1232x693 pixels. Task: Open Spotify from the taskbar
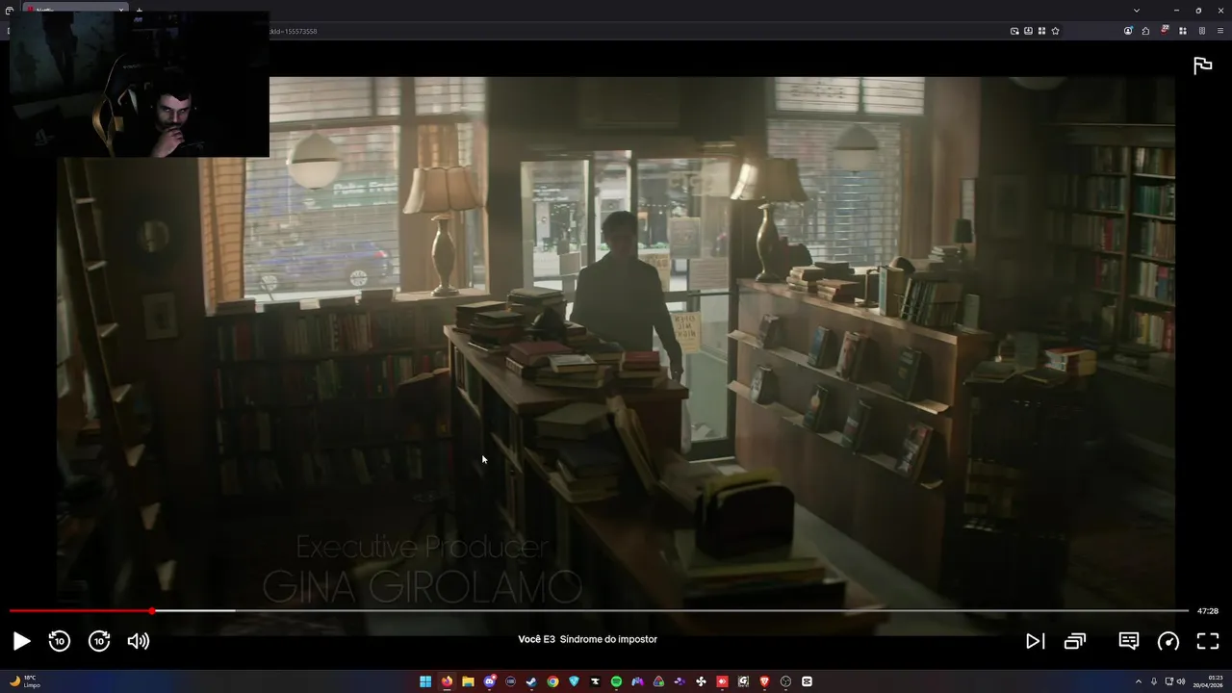click(617, 681)
